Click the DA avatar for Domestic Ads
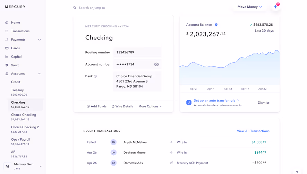307x174 pixels. [x=113, y=163]
